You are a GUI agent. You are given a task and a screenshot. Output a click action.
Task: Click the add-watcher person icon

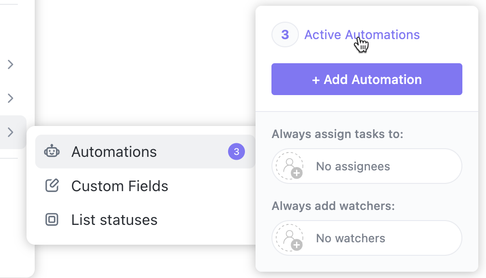pos(288,237)
